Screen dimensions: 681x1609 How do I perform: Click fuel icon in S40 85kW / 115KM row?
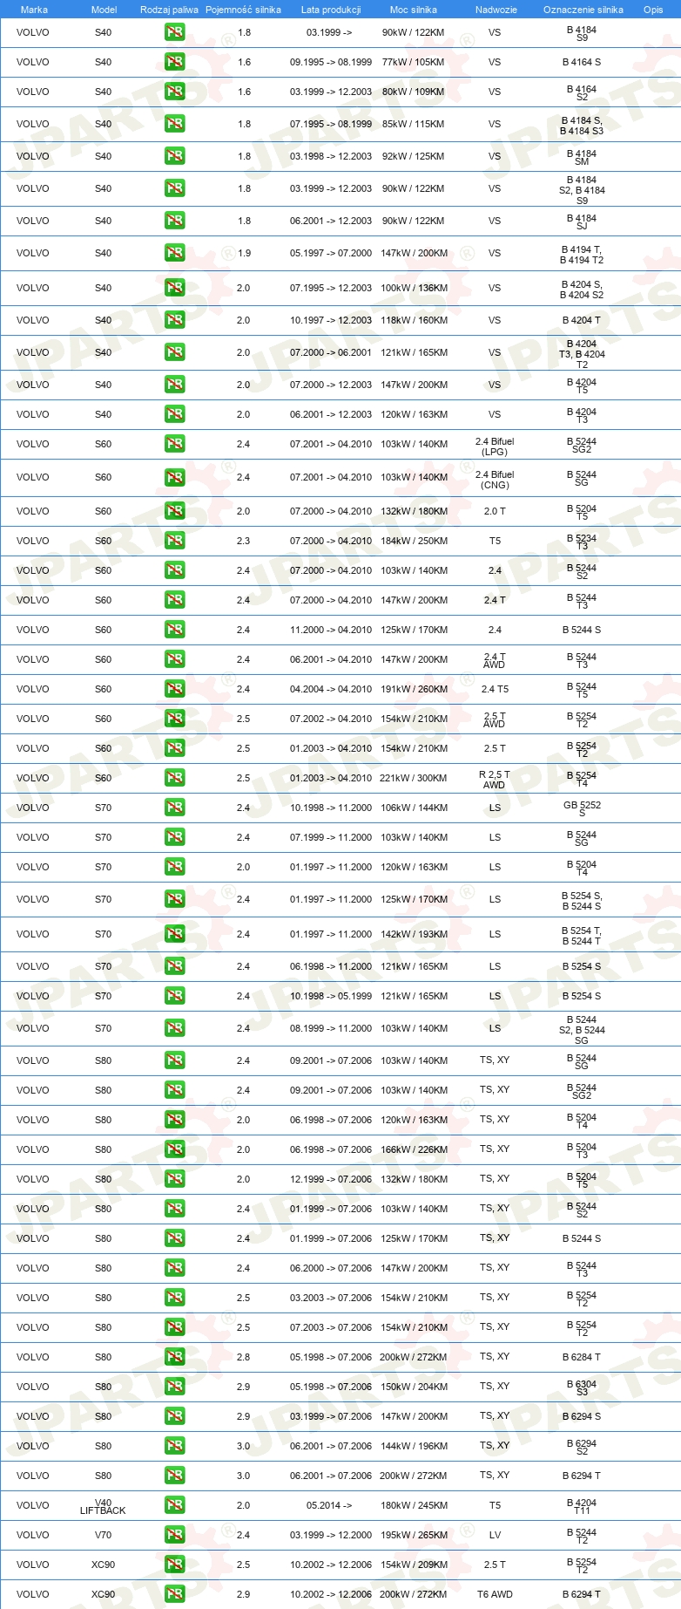174,124
